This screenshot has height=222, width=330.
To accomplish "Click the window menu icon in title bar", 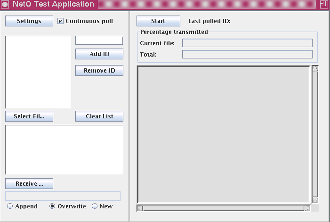I will [5, 5].
